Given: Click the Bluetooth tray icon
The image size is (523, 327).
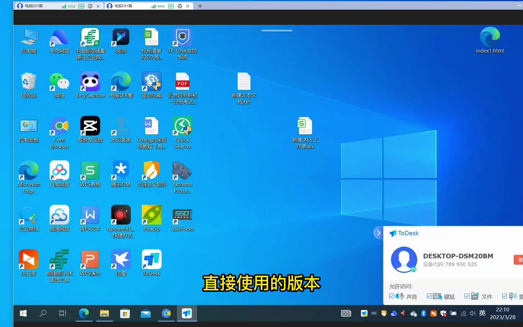Looking at the screenshot, I should coord(423,313).
